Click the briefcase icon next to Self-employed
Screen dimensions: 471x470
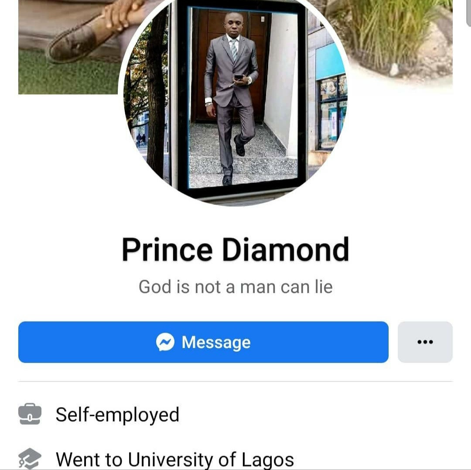29,414
